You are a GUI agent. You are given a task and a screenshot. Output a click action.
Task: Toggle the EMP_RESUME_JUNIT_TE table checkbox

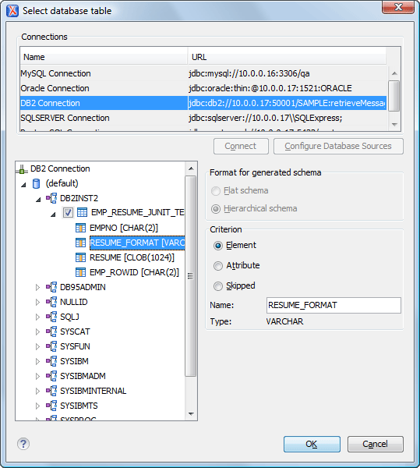[68, 212]
